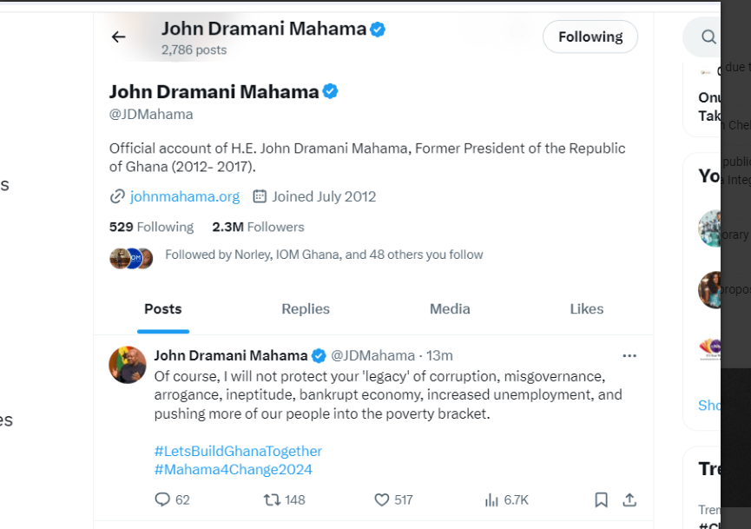Switch to the Replies tab
The width and height of the screenshot is (751, 529).
tap(306, 309)
